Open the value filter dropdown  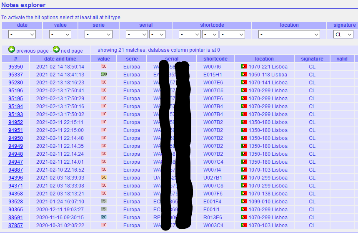pyautogui.click(x=60, y=35)
